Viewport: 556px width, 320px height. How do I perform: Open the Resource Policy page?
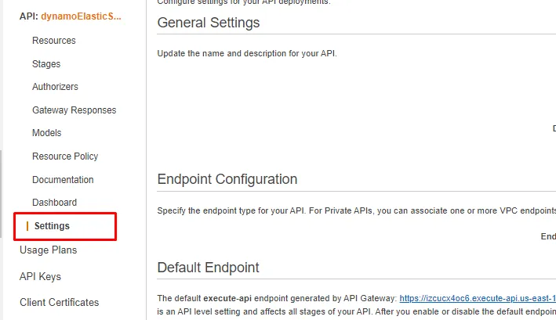tap(65, 156)
